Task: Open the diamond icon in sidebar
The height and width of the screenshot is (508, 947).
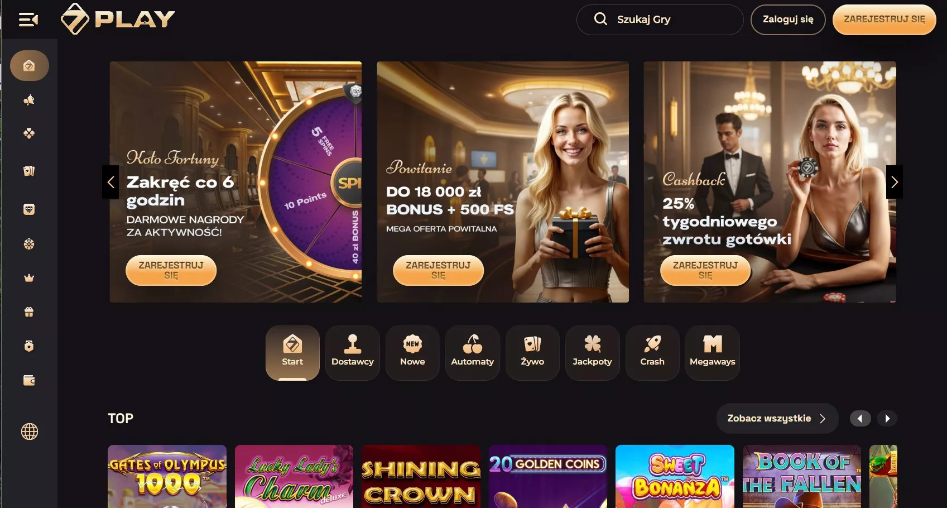Action: click(29, 209)
